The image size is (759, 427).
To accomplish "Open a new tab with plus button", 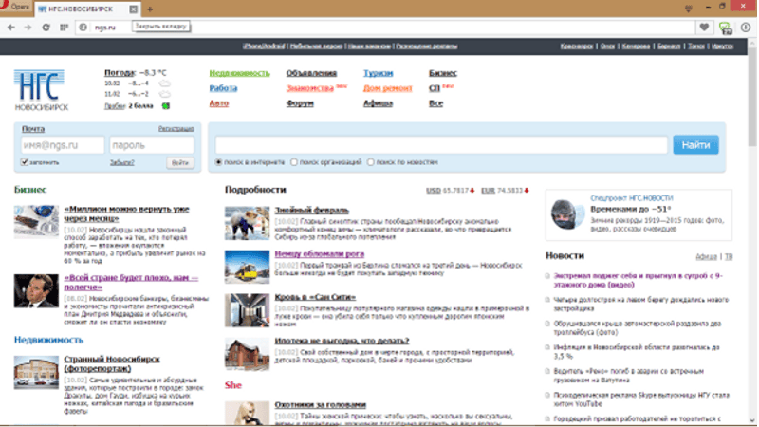I will [x=150, y=9].
